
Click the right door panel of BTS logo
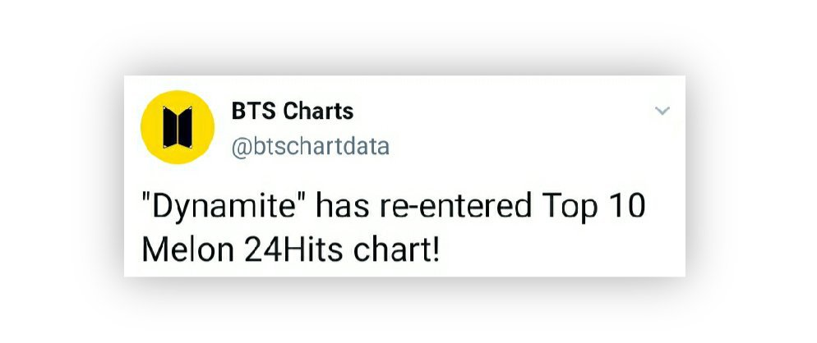coord(186,127)
